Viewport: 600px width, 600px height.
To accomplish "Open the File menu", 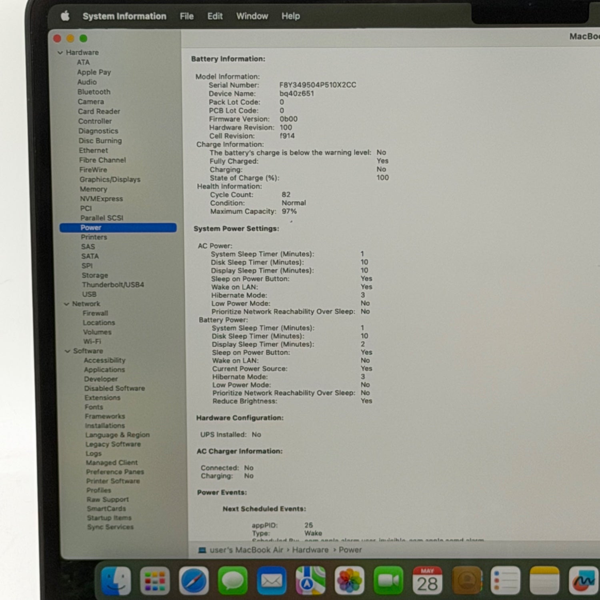I will click(x=187, y=16).
